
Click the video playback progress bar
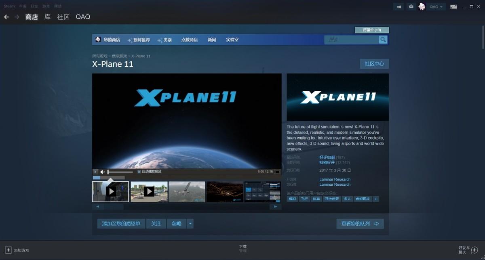(109, 178)
